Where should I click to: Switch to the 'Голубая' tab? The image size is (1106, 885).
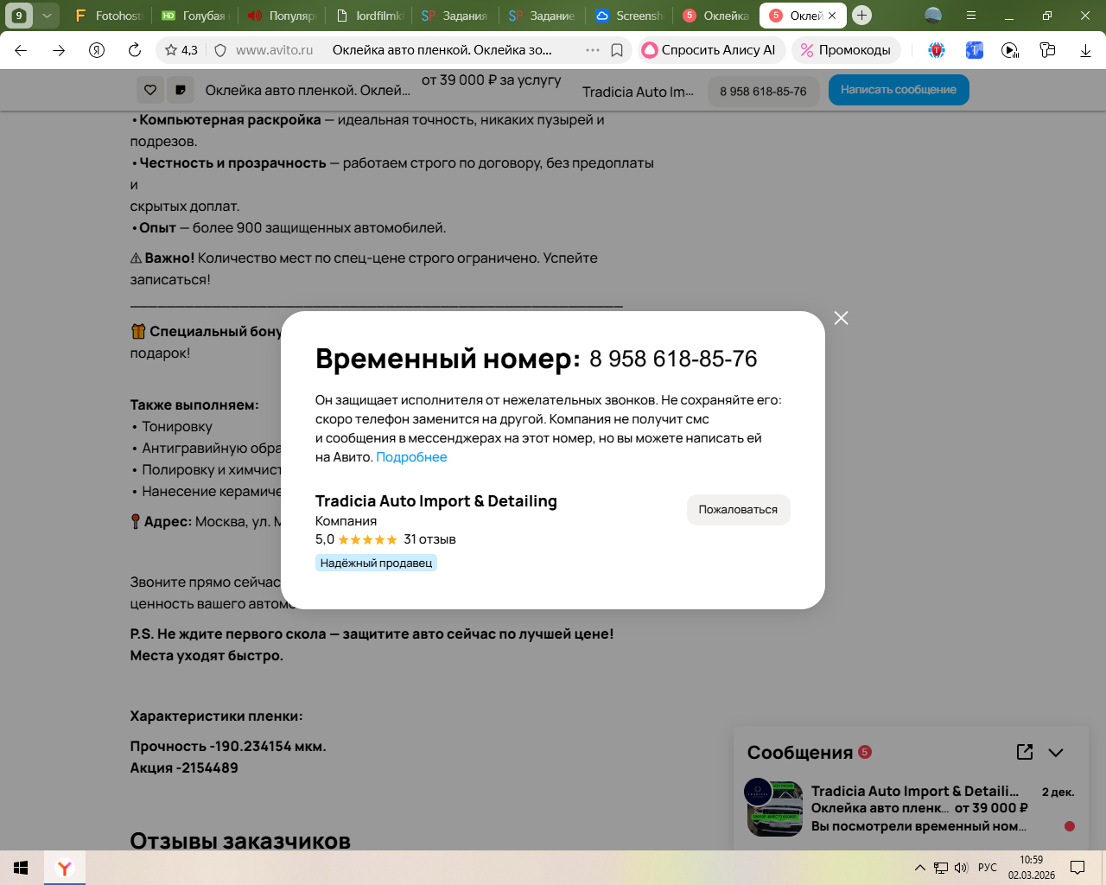[194, 16]
